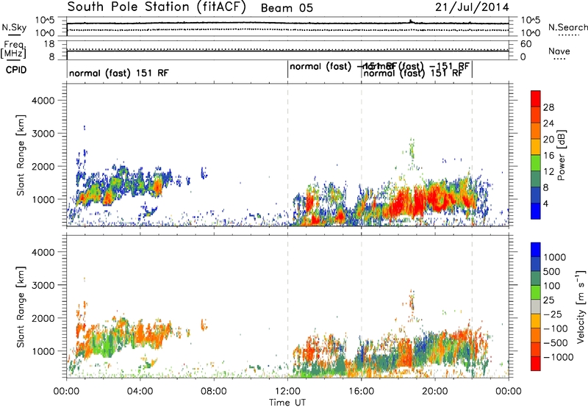Click the "-1000" tick label on the velocity colorbar

559,357
